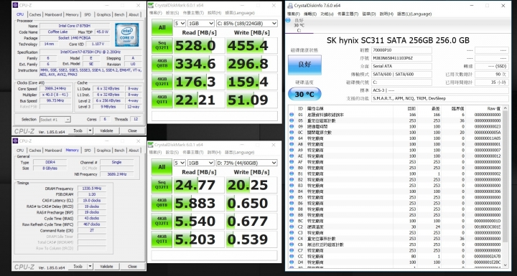This screenshot has height=276, width=517.
Task: Open the Selection Socket #1 dropdown
Action: [x=55, y=120]
